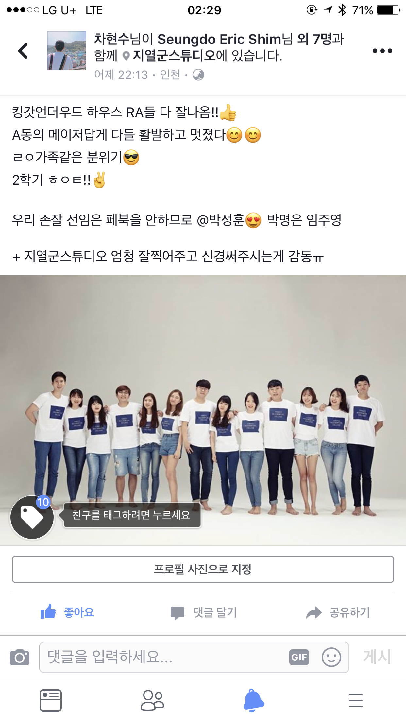The image size is (406, 722).
Task: Click the 프로필 사진으로 지정 button
Action: click(x=203, y=569)
